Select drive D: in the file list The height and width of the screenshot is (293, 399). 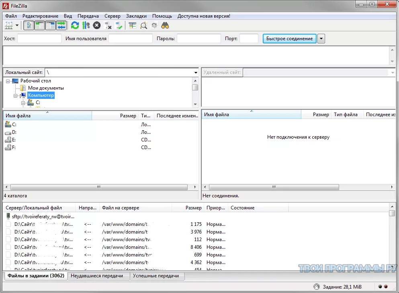point(14,132)
